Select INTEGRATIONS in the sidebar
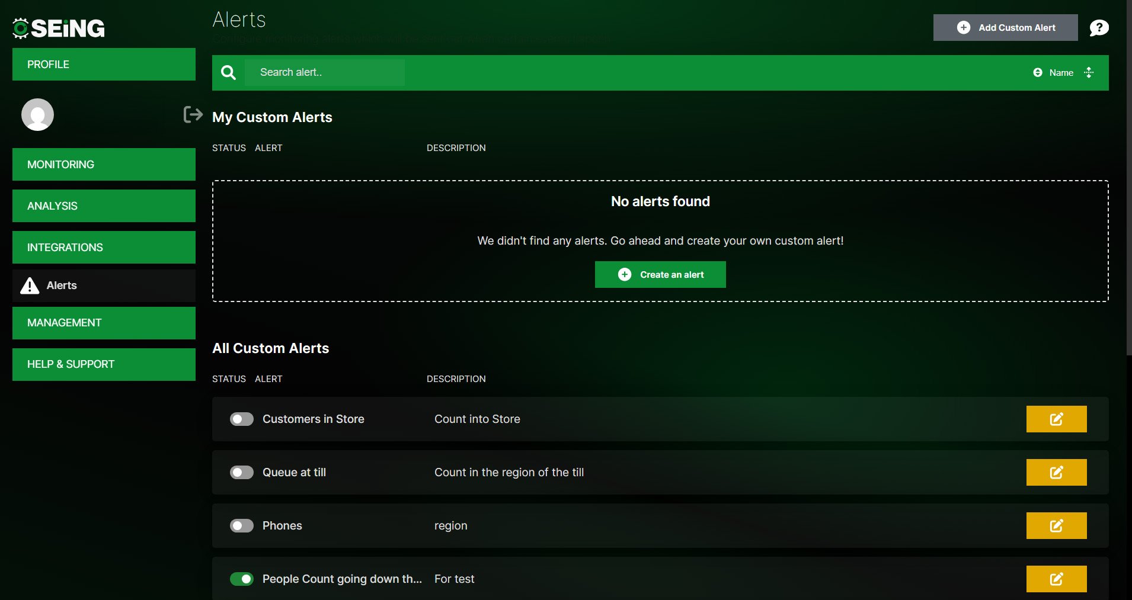Screen dimensions: 1132x600 (x=104, y=247)
